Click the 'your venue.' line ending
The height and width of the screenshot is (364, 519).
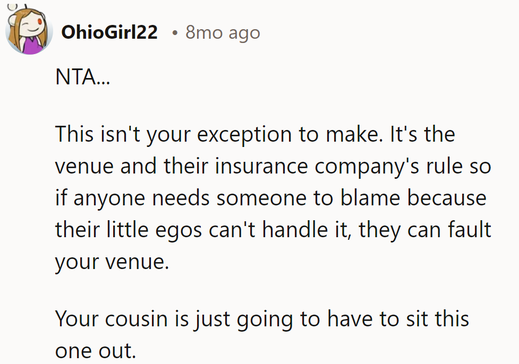(x=112, y=262)
